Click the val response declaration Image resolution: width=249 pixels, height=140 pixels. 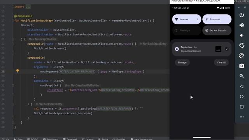(44, 108)
